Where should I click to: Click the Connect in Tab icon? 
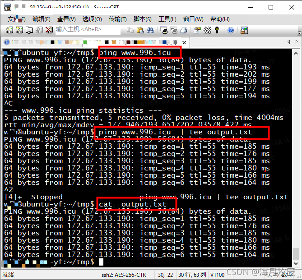point(29,30)
